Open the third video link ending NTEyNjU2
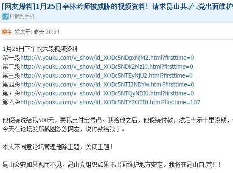The height and width of the screenshot is (173, 233). [x=107, y=75]
